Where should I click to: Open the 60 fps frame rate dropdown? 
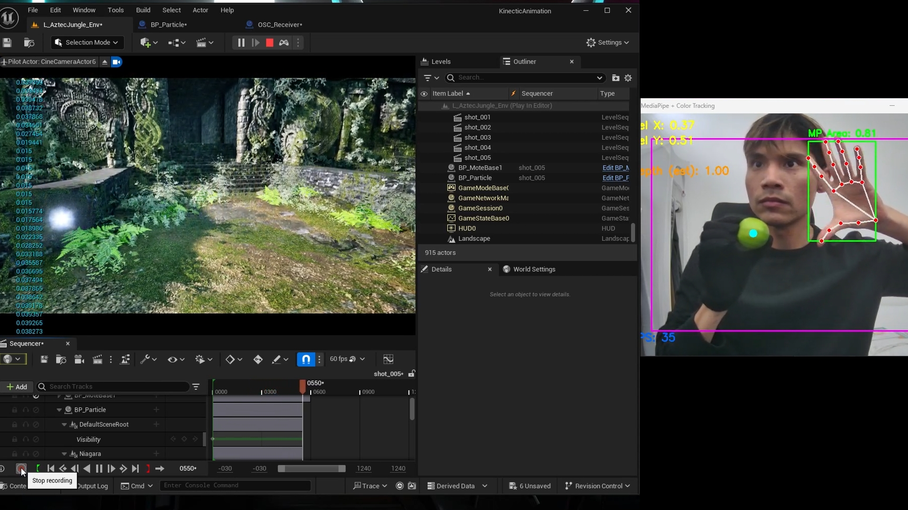(348, 359)
